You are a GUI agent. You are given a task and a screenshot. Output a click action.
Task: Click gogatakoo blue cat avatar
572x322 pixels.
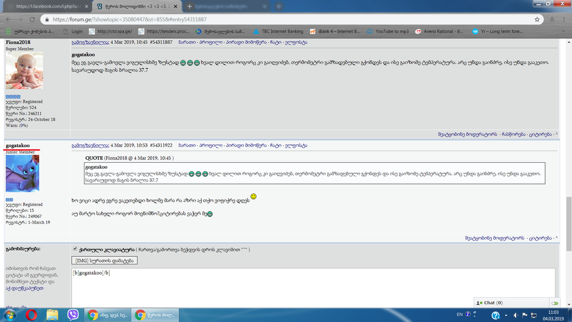[x=22, y=173]
